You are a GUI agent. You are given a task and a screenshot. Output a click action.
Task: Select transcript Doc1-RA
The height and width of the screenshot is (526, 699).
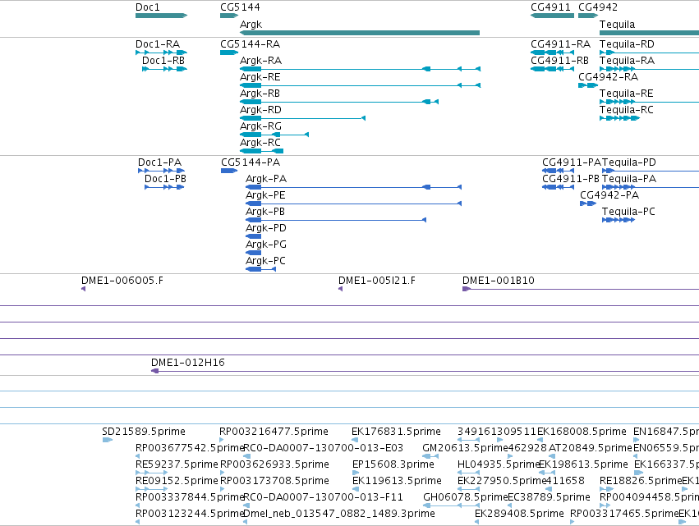click(x=158, y=44)
